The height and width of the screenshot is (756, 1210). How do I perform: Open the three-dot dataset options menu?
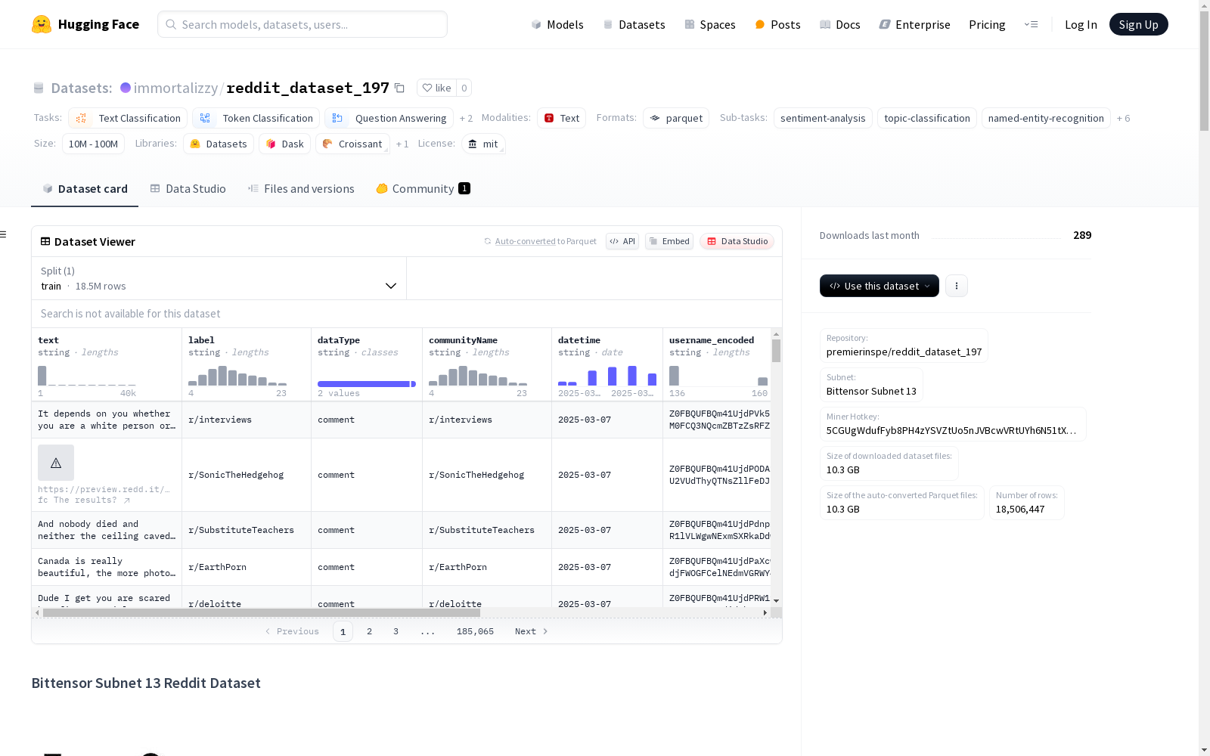[957, 286]
